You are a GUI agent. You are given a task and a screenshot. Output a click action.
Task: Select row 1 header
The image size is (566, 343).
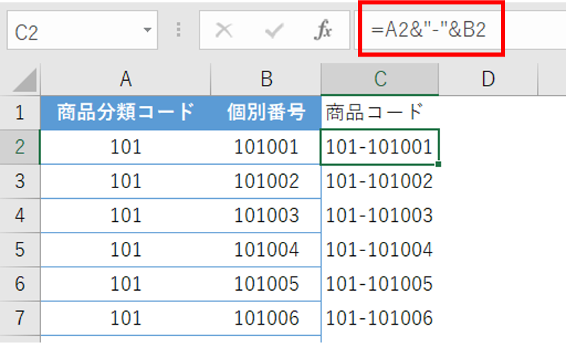[20, 112]
